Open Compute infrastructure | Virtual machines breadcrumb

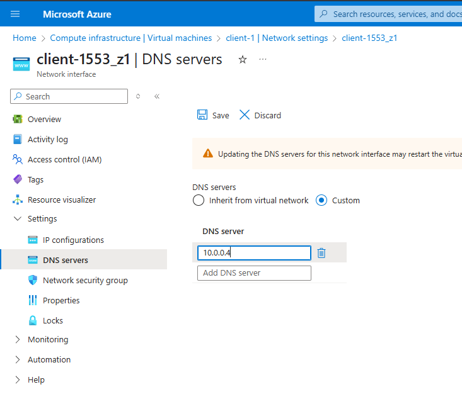131,38
